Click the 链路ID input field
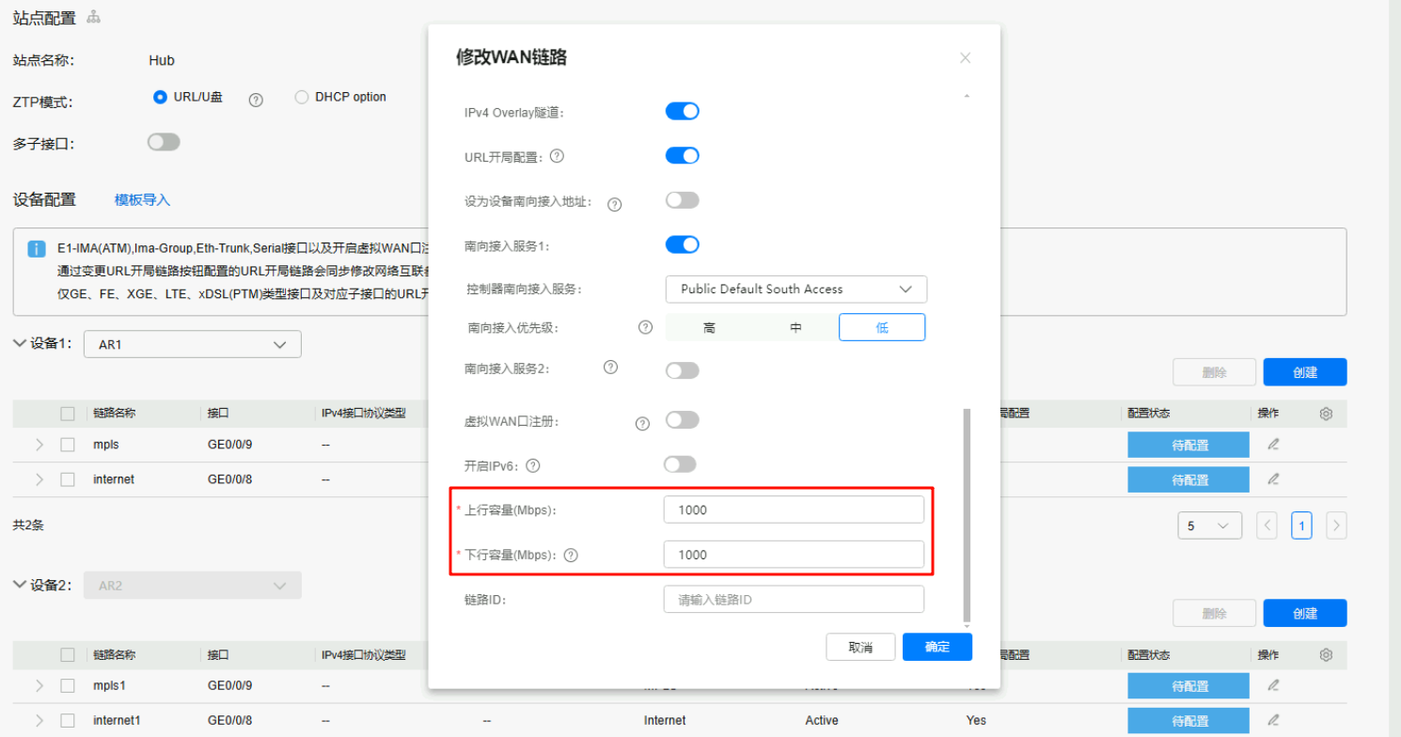The height and width of the screenshot is (737, 1401). coord(793,599)
